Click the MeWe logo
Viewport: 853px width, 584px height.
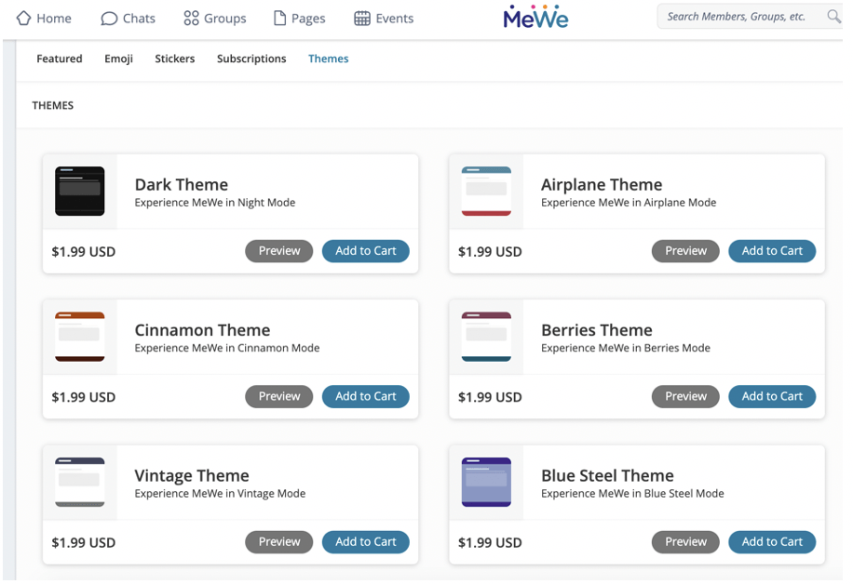pyautogui.click(x=535, y=17)
